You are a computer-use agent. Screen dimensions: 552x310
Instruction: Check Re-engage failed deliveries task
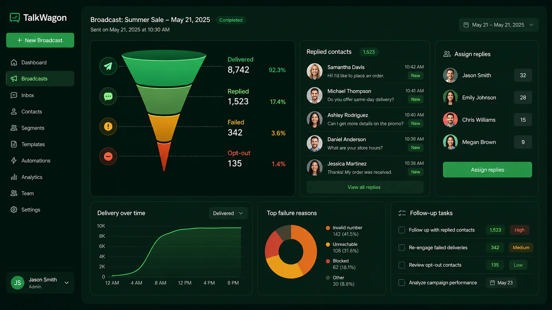click(x=402, y=247)
